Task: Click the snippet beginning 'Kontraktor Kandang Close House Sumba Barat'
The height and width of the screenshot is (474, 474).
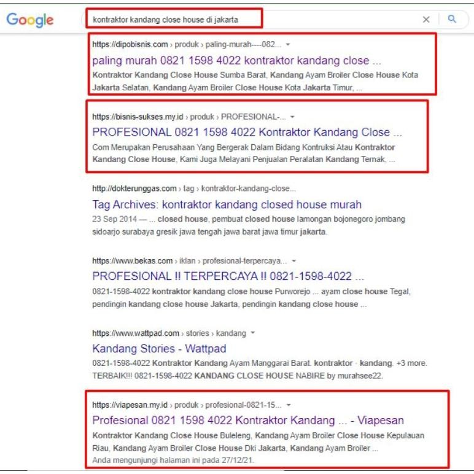Action: (255, 81)
